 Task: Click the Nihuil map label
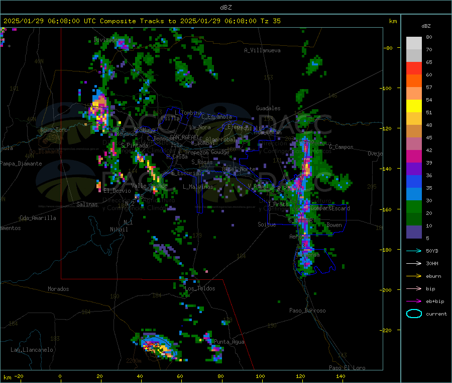point(119,229)
